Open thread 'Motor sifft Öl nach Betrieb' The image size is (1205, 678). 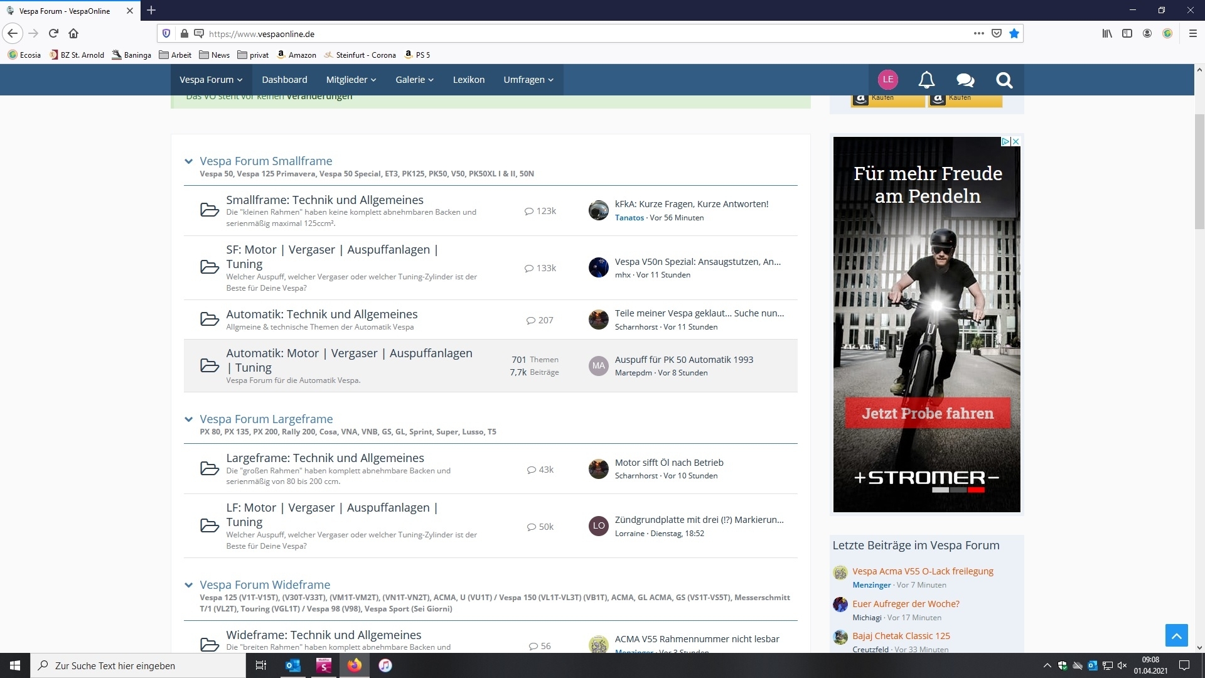pos(668,463)
